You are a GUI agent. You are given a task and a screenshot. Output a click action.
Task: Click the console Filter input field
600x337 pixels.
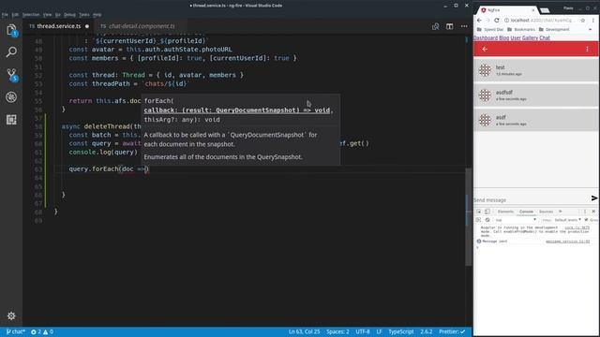click(547, 220)
